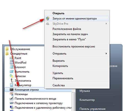Click the Выполнить run icon
Screen dimensions: 135x111
[12, 72]
